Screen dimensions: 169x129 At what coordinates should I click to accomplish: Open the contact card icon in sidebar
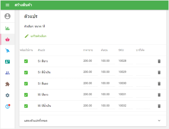[x=7, y=62]
